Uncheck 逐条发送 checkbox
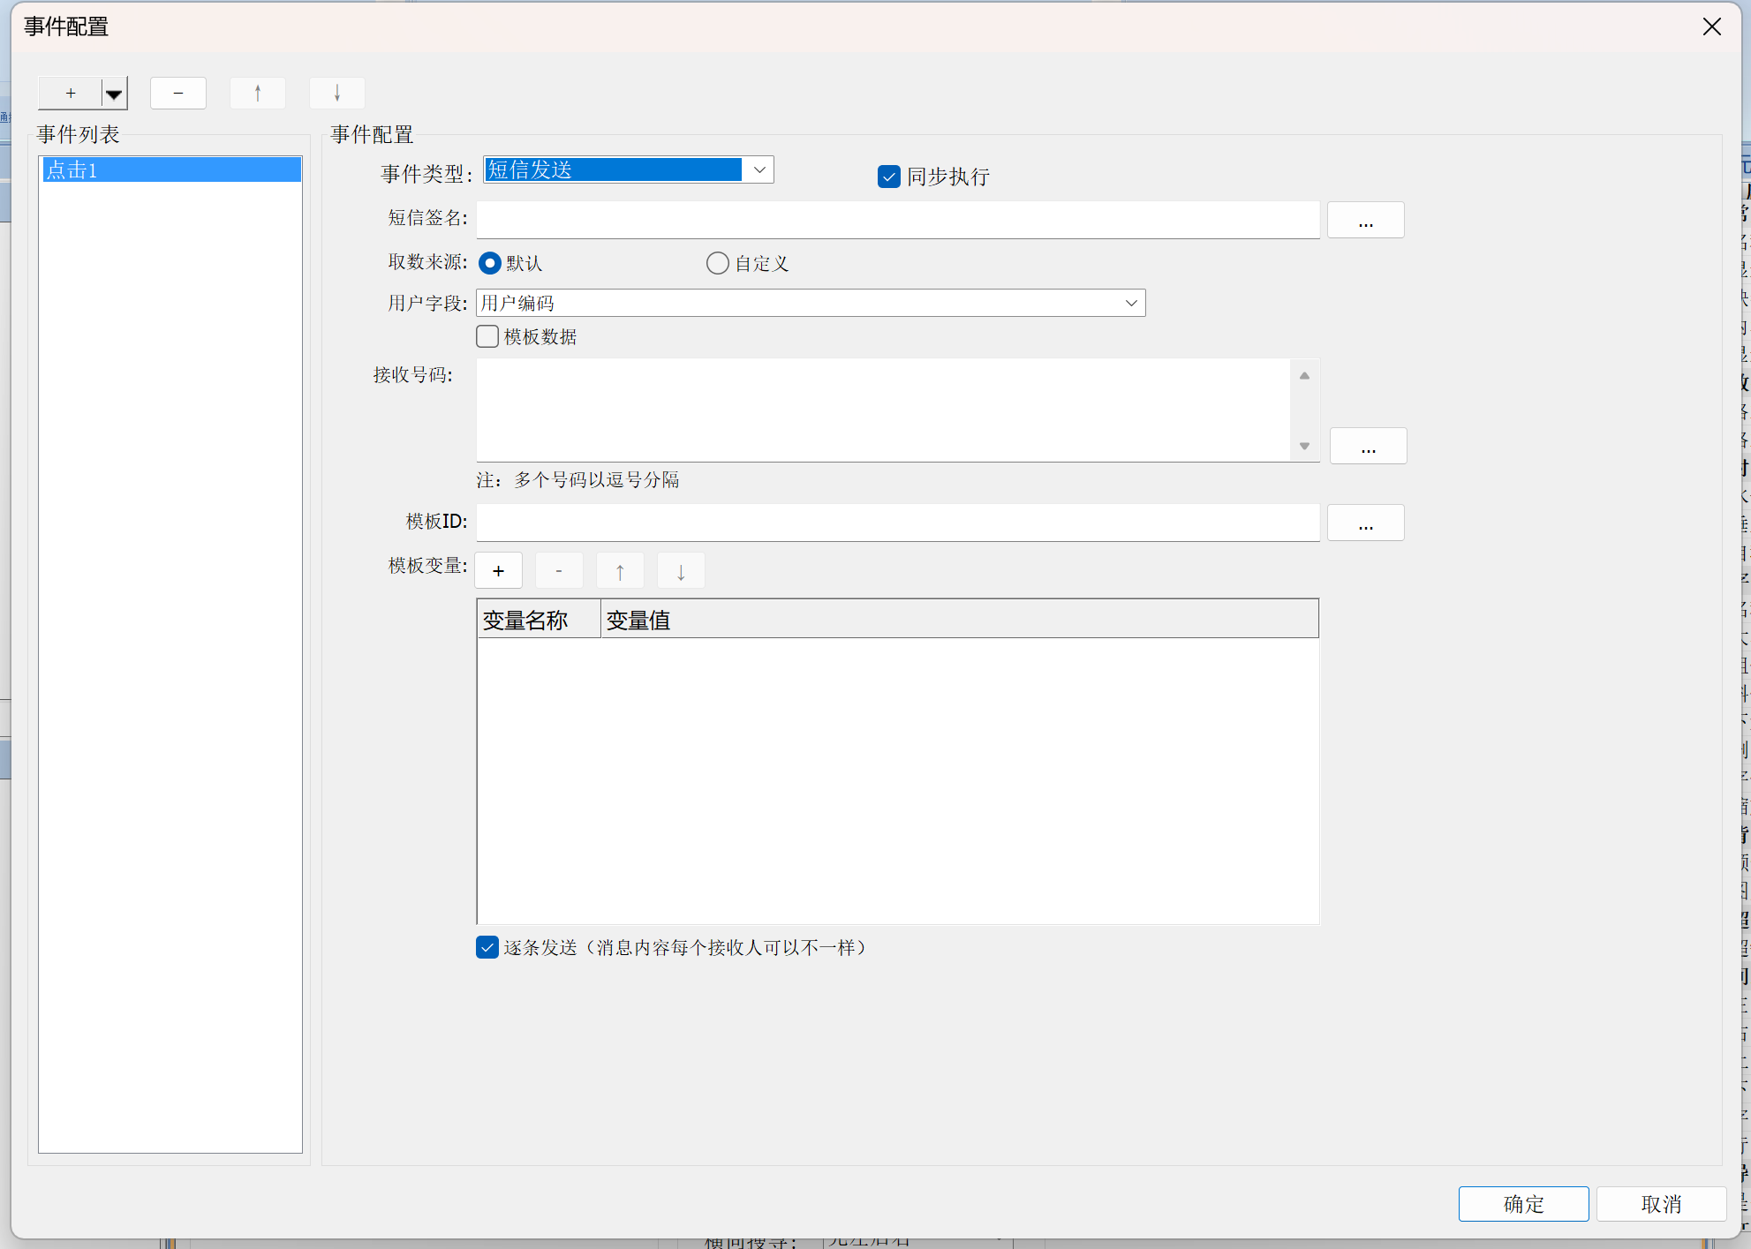 coord(487,947)
